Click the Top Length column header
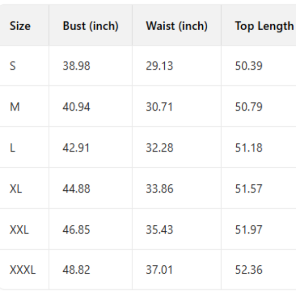The image size is (296, 296). (264, 26)
